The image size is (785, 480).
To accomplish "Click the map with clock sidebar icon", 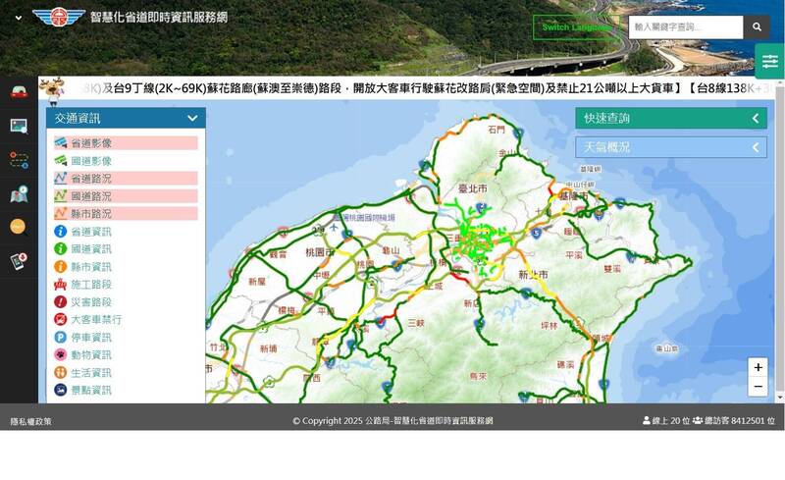I will (x=19, y=193).
